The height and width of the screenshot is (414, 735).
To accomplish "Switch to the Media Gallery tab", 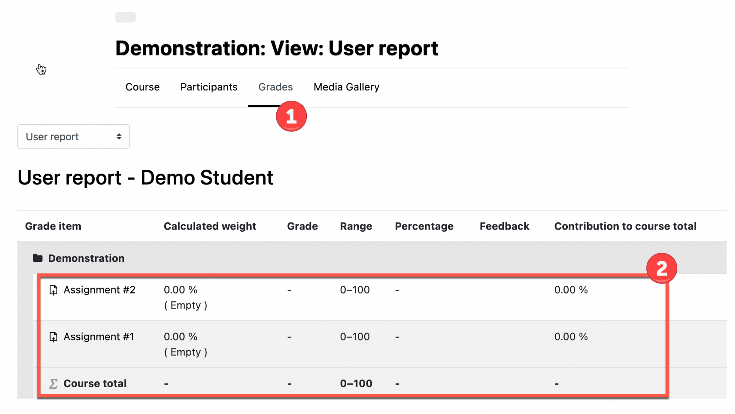I will (346, 87).
